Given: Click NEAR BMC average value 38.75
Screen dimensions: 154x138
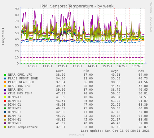Looking at the screenshot, I should point(116,90).
